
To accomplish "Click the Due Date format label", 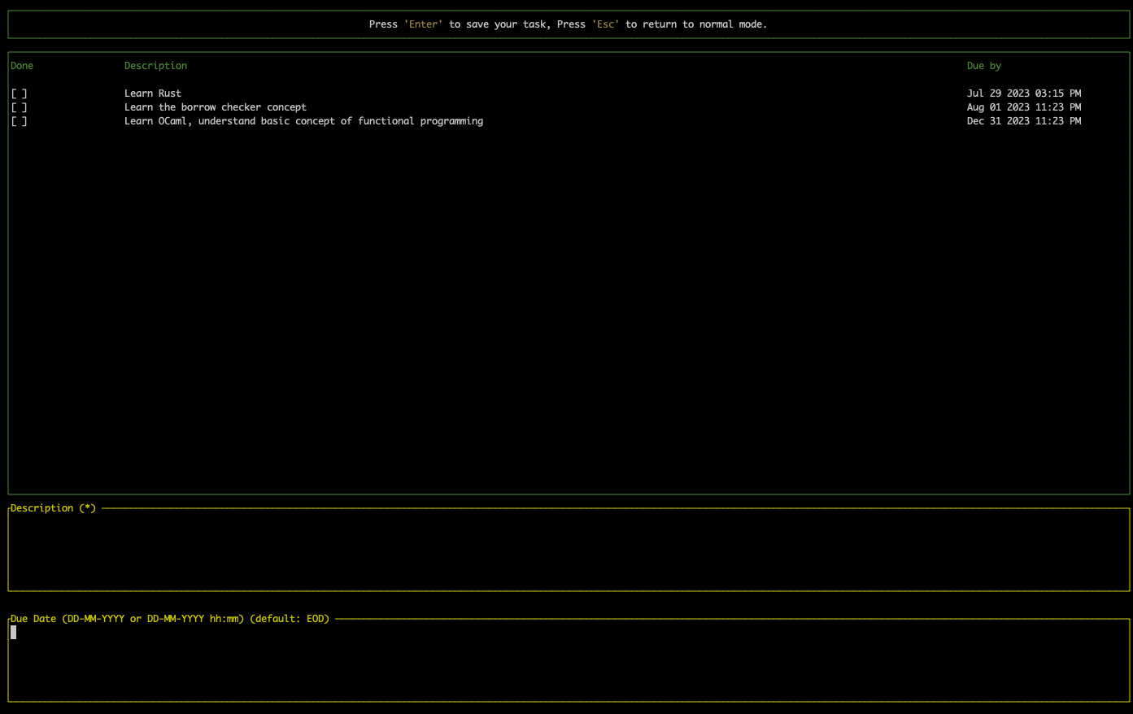I will [169, 619].
